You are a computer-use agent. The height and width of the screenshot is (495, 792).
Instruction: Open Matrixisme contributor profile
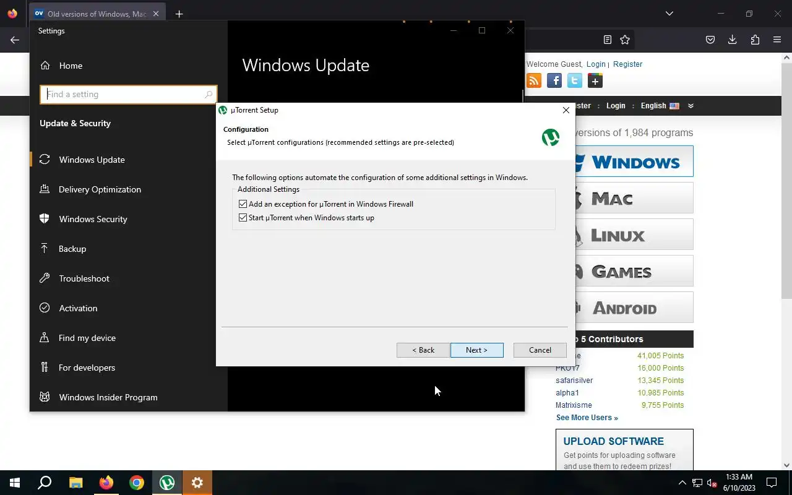(574, 405)
